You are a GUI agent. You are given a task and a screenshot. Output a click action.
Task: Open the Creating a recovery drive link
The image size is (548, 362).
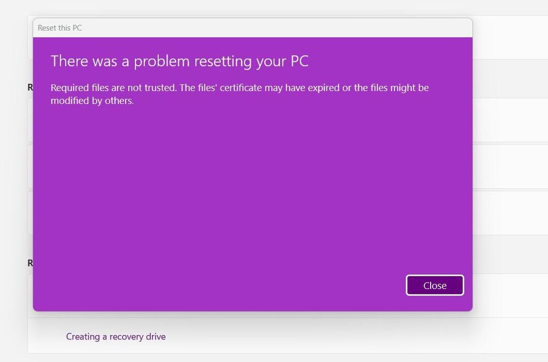(116, 336)
